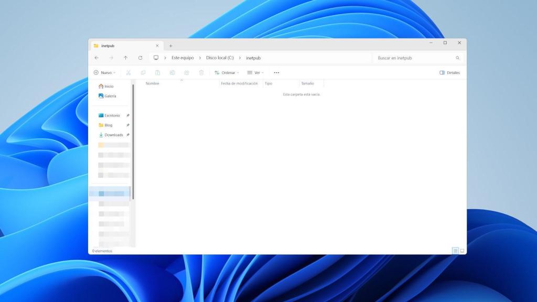This screenshot has height=302, width=537.
Task: Open the Ordenar sorting dropdown
Action: [x=227, y=72]
